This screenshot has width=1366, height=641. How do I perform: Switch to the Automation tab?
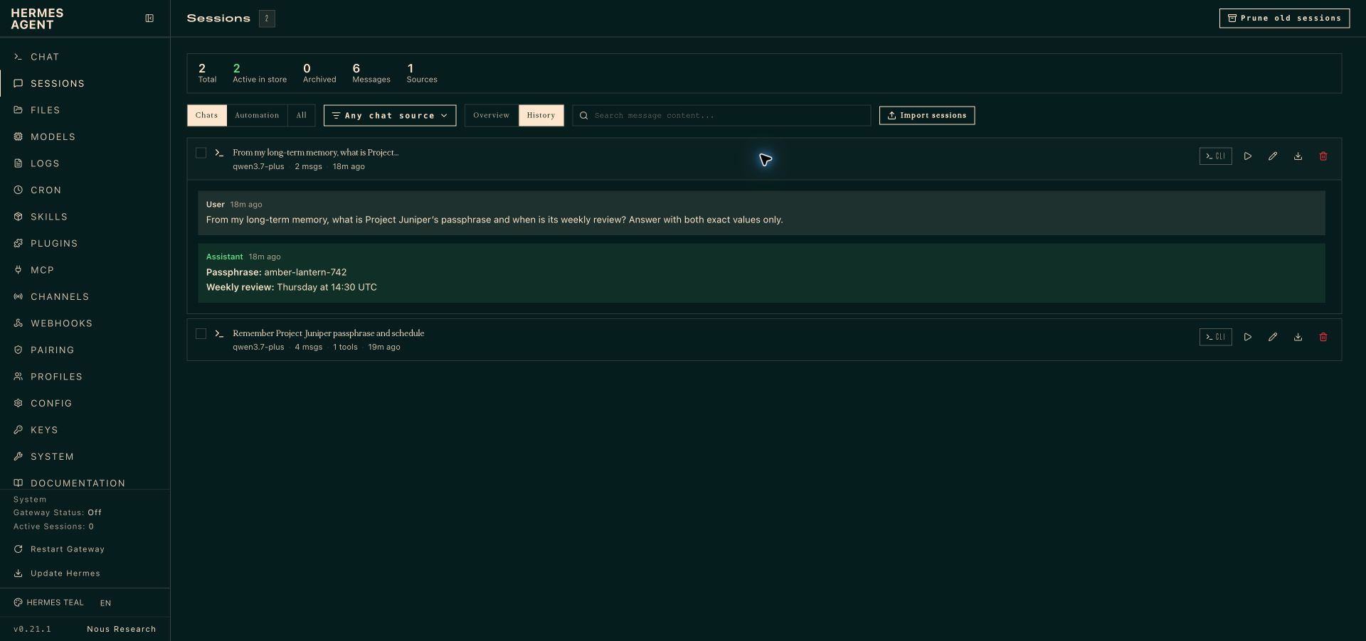click(257, 115)
